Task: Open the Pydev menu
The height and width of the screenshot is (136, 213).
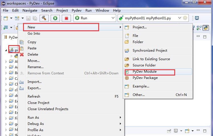Action: [x=77, y=11]
